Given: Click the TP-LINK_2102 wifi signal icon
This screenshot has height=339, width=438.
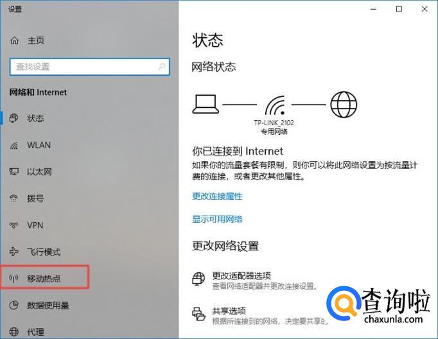Looking at the screenshot, I should tap(275, 105).
